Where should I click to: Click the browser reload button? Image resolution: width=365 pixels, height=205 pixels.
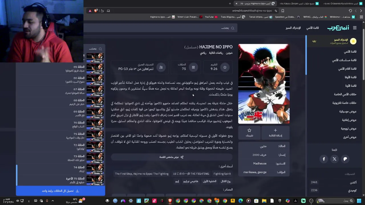click(350, 11)
